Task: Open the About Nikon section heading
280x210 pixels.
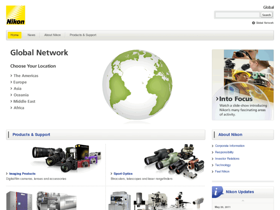Action: click(x=230, y=134)
